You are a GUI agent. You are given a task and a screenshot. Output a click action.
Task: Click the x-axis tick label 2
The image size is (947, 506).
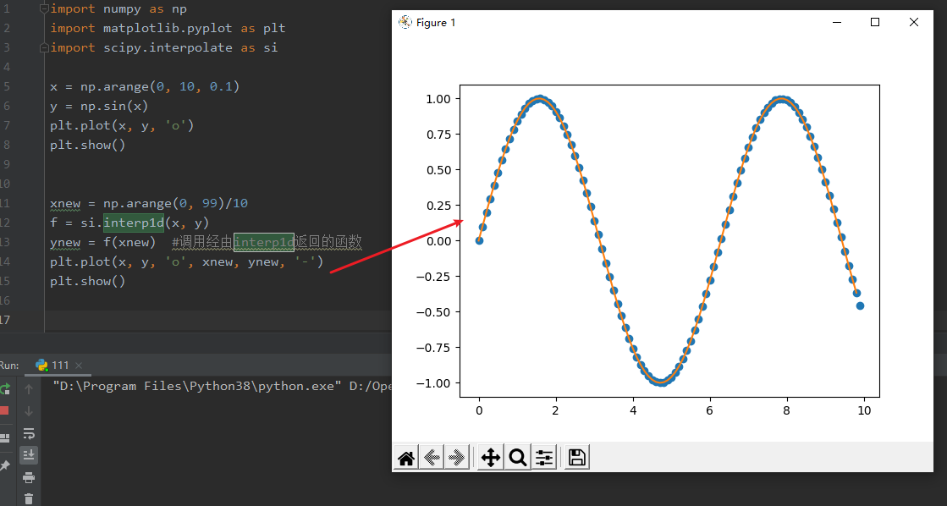click(556, 410)
